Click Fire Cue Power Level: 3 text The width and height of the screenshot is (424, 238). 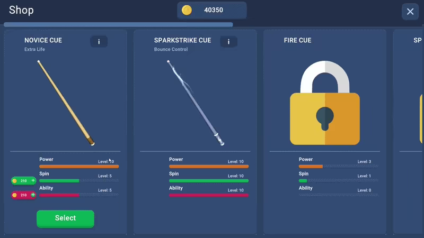364,162
